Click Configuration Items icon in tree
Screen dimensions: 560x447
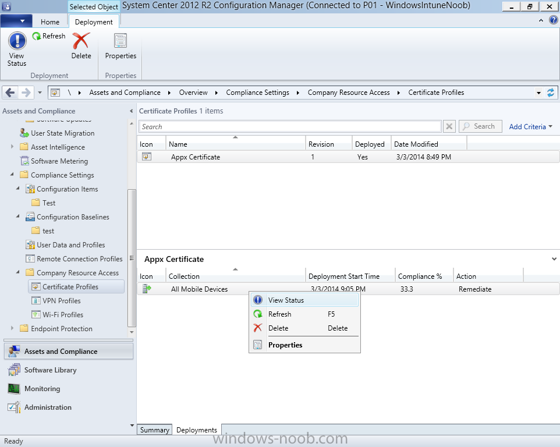(x=30, y=189)
